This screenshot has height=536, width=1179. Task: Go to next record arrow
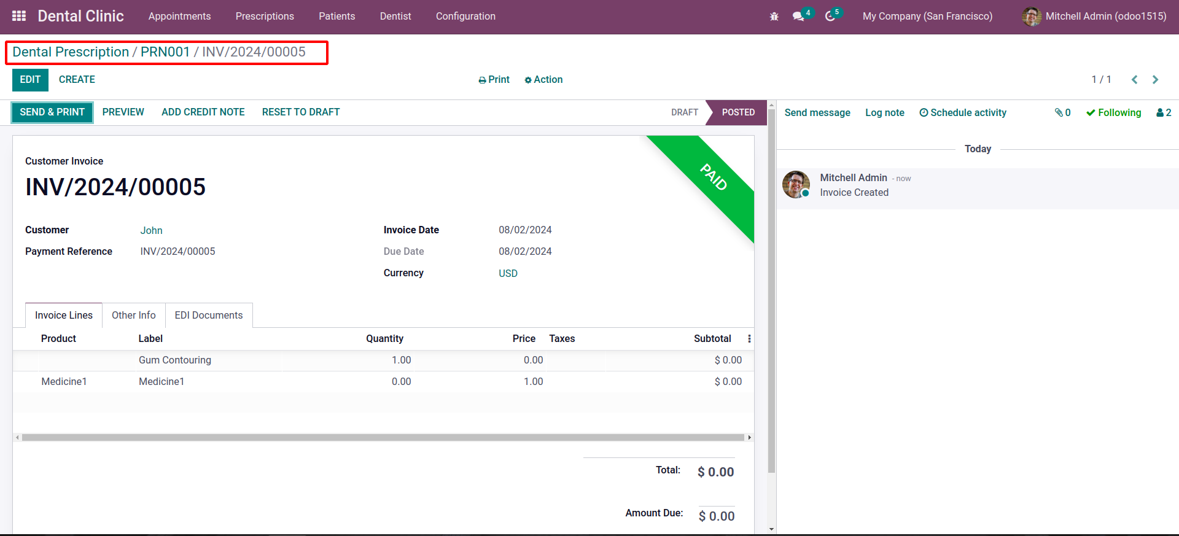point(1155,80)
